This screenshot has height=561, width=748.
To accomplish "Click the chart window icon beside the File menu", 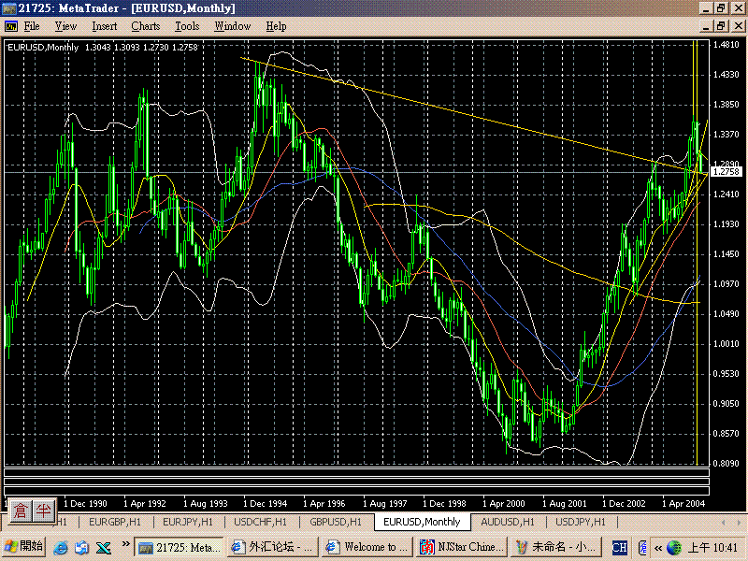I will [9, 26].
